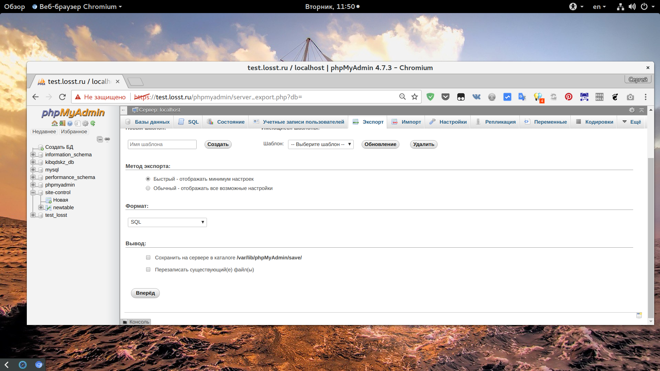This screenshot has height=371, width=660.
Task: Click the Вперёд button to export
Action: [x=145, y=293]
